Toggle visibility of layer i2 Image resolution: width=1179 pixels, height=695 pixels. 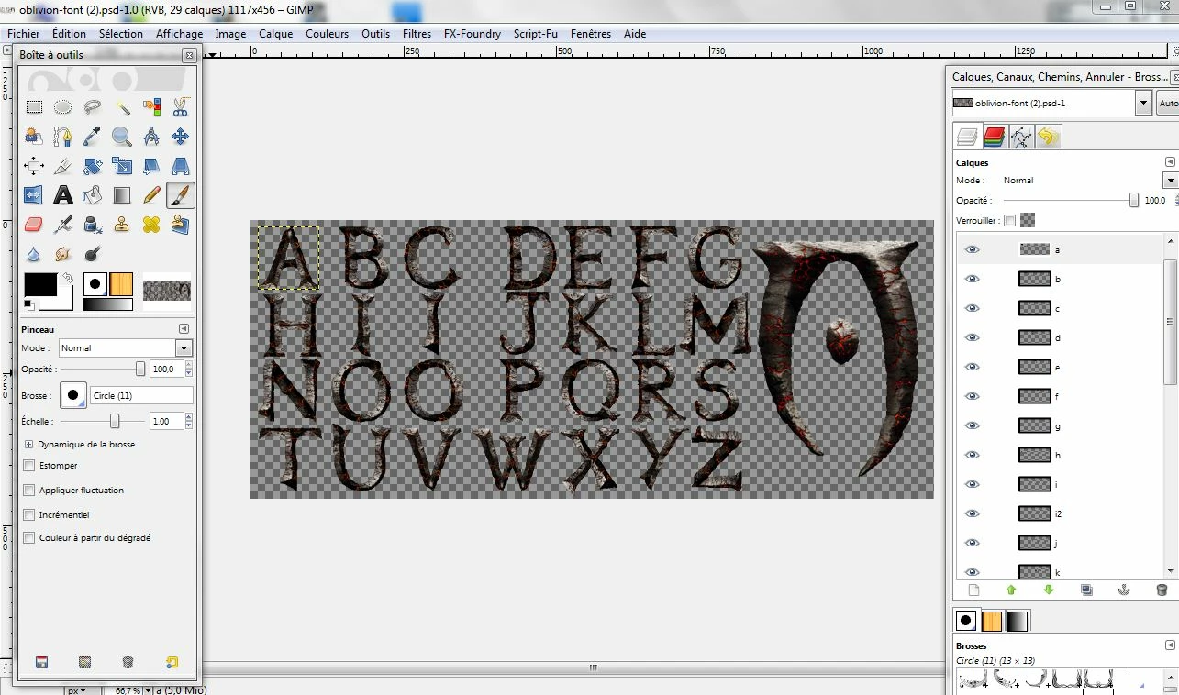[973, 513]
